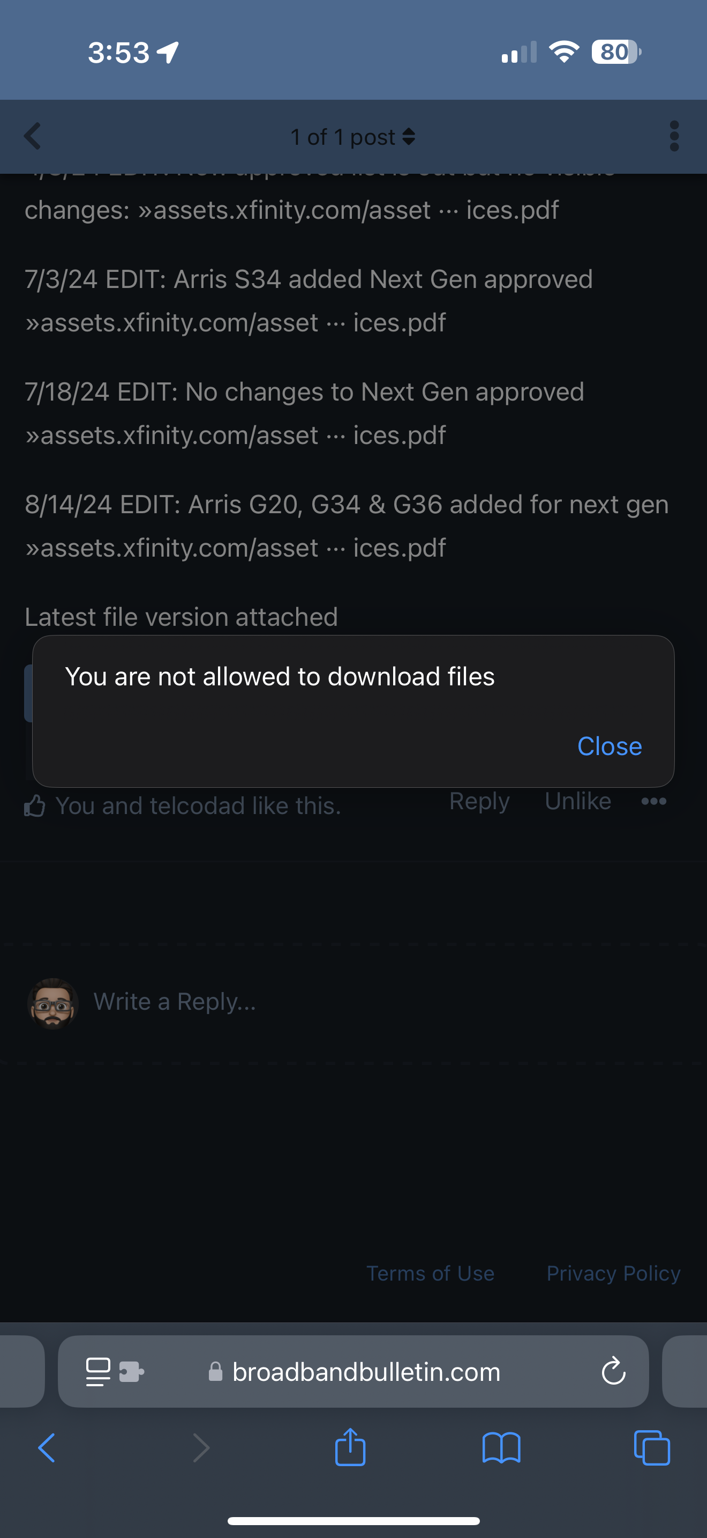
Task: Open Safari bookmarks book icon
Action: [x=501, y=1448]
